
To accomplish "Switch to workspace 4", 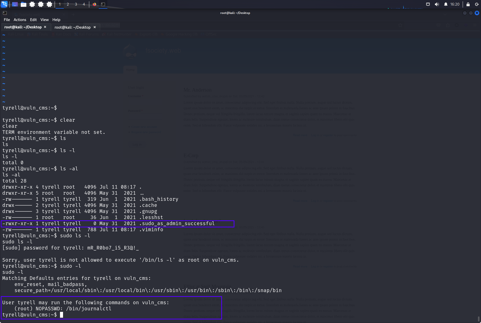I will coord(84,4).
